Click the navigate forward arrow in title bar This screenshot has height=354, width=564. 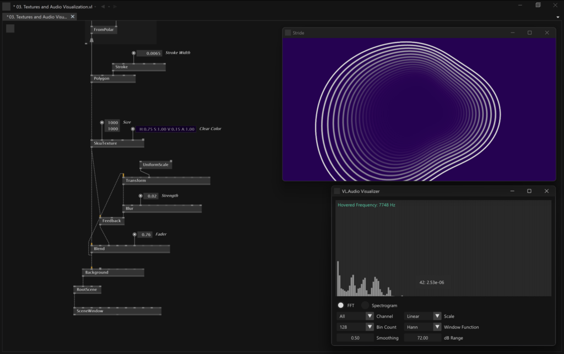(114, 7)
